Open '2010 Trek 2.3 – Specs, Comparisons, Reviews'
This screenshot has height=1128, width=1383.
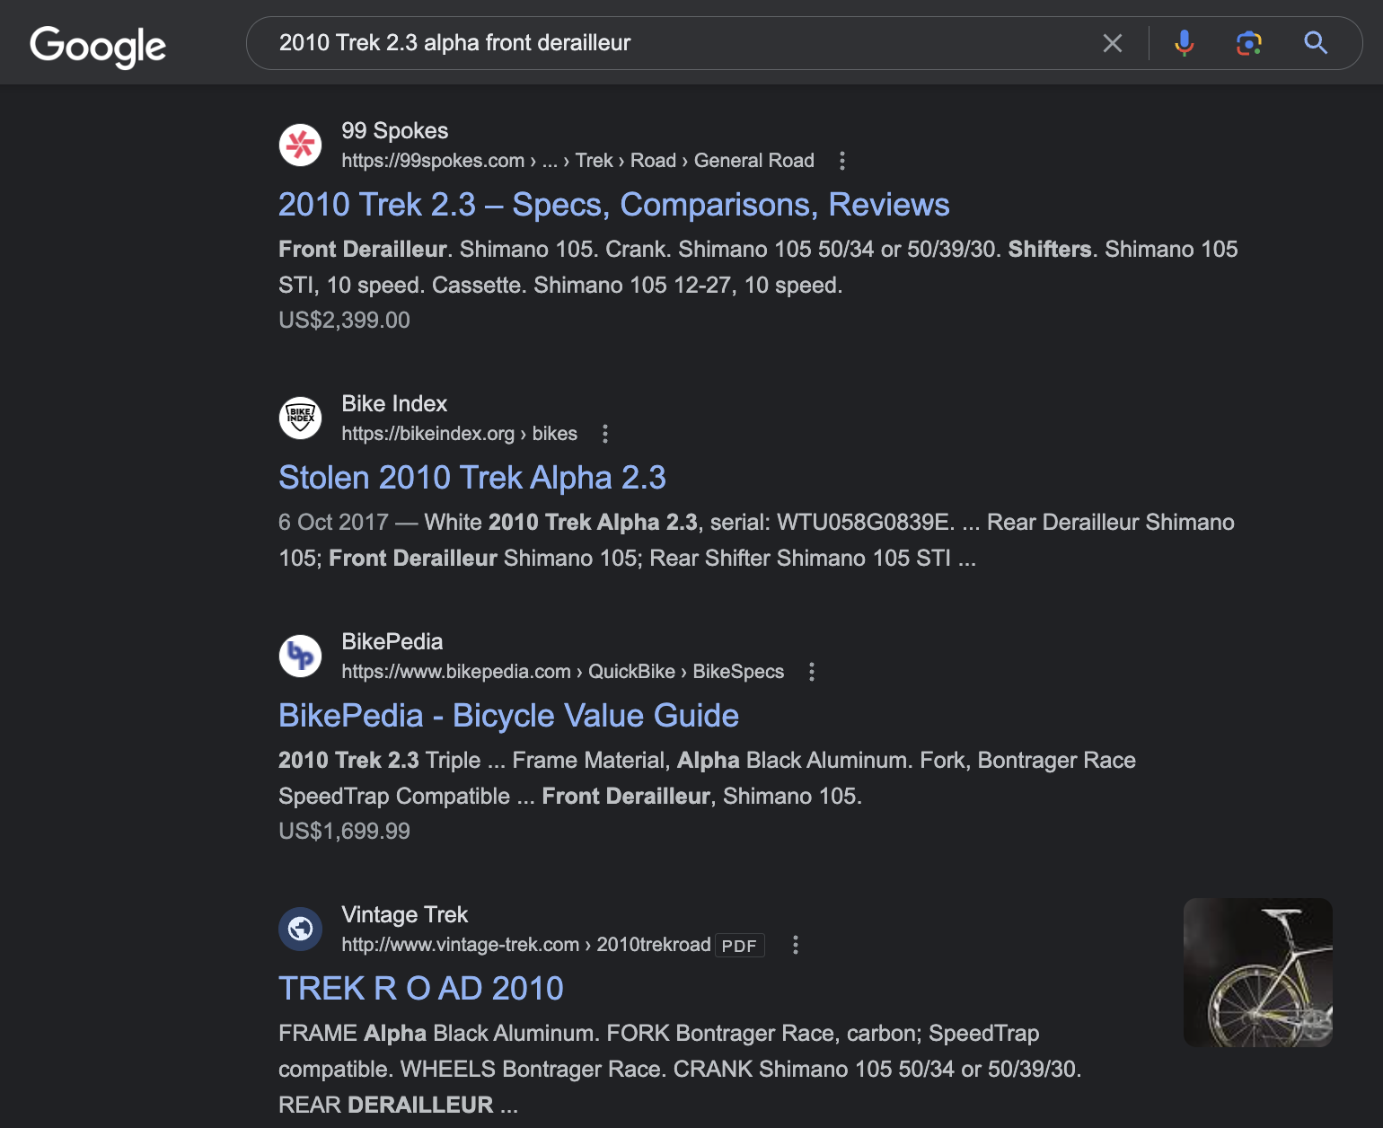613,205
